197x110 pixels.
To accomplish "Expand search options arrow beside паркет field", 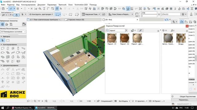I will 127,31.
